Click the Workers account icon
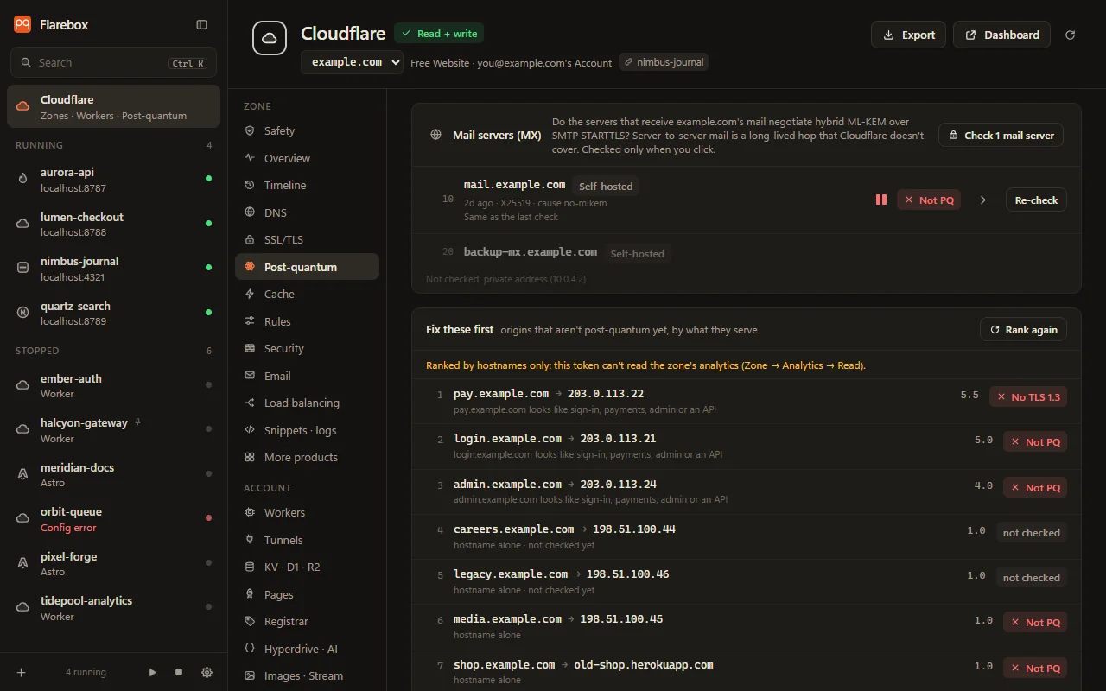This screenshot has width=1106, height=691. coord(250,512)
